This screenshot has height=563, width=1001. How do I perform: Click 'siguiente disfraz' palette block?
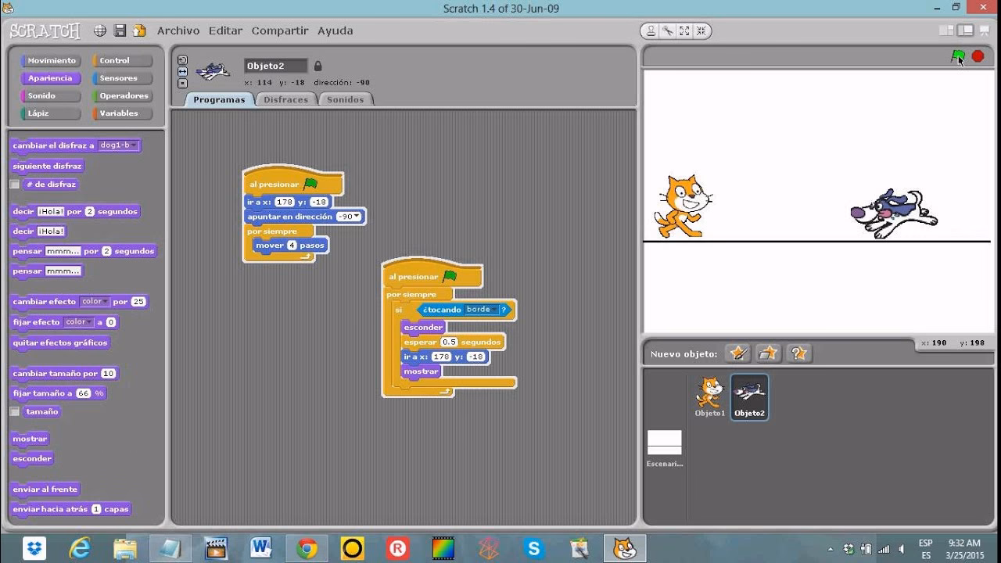(x=47, y=166)
